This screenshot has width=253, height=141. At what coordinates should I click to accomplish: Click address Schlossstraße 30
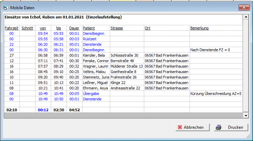click(x=124, y=55)
